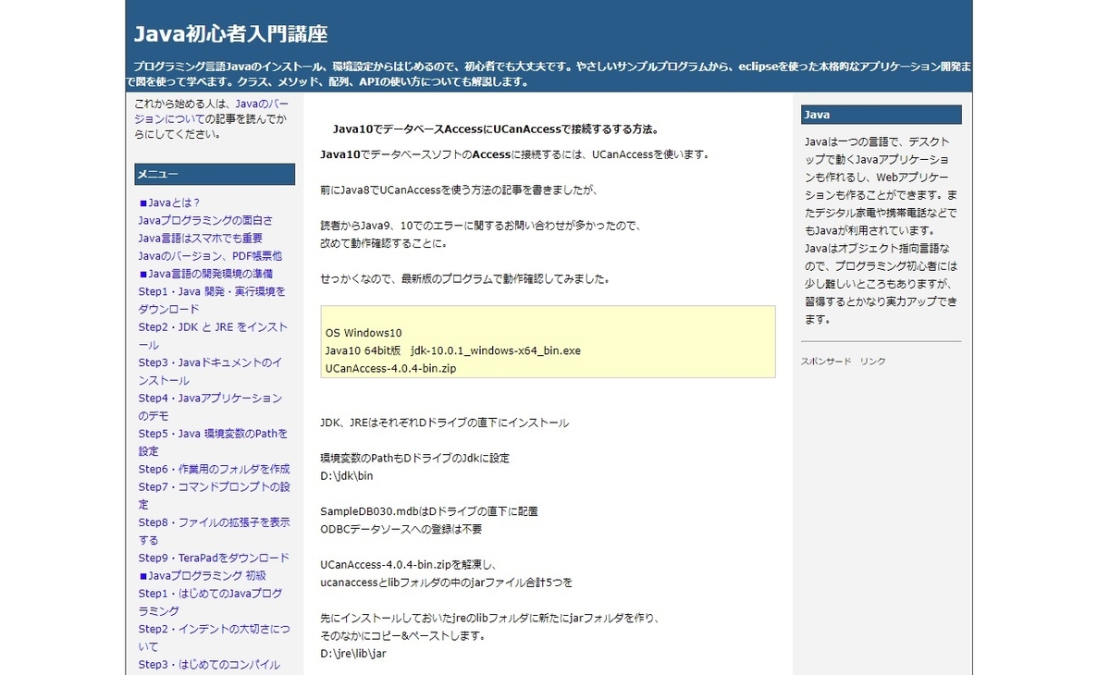Click the Java header in right sidebar

(x=882, y=115)
